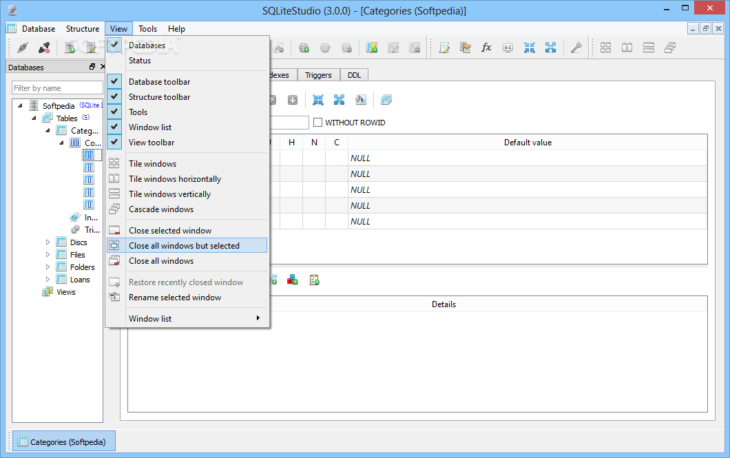This screenshot has width=730, height=458.
Task: Collapse the Softpedia database node
Action: [20, 105]
